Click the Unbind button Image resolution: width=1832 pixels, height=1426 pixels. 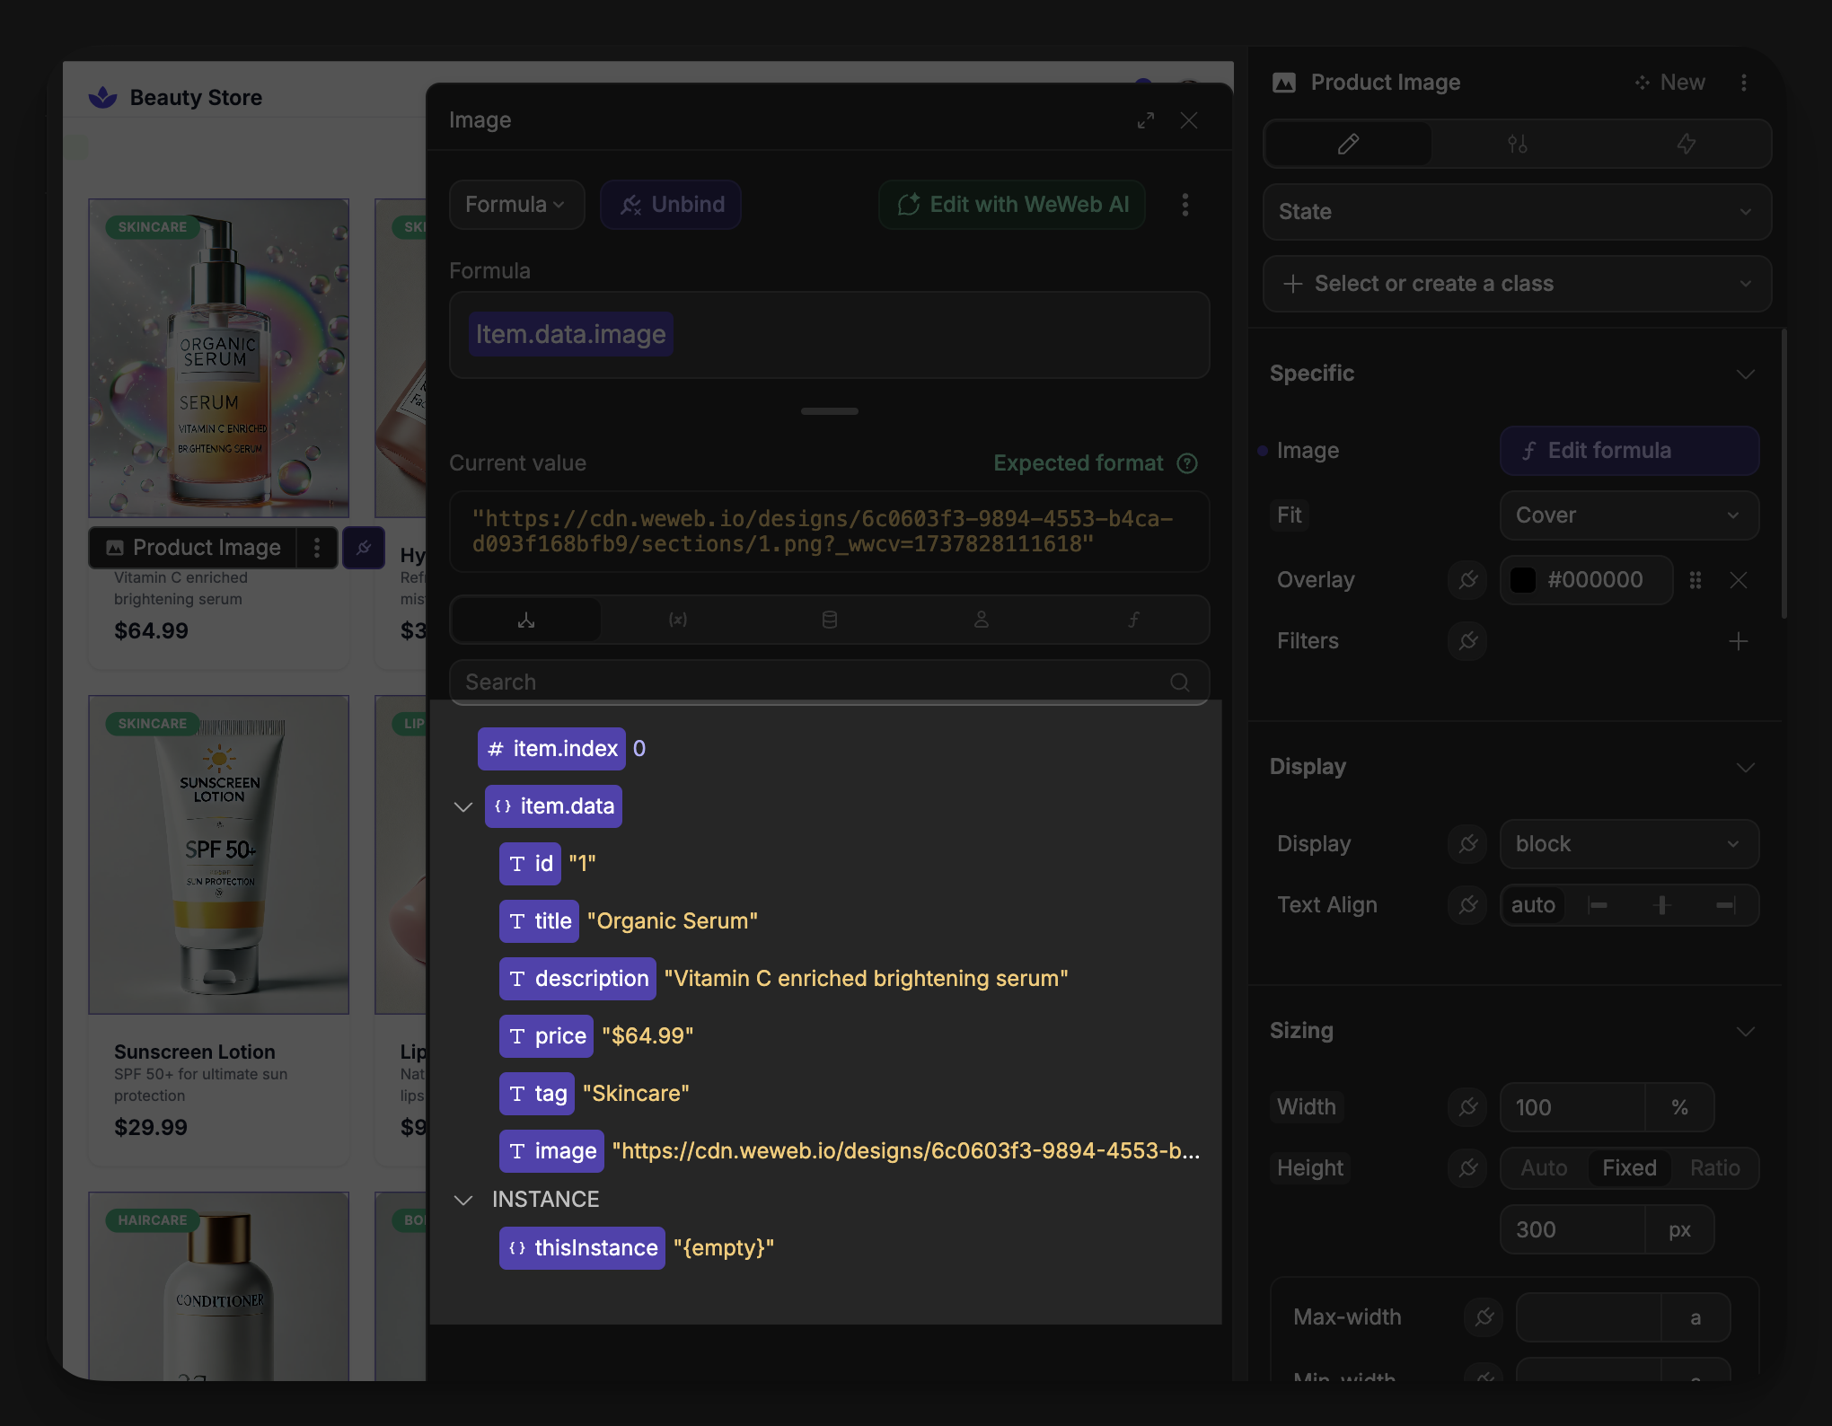(671, 205)
